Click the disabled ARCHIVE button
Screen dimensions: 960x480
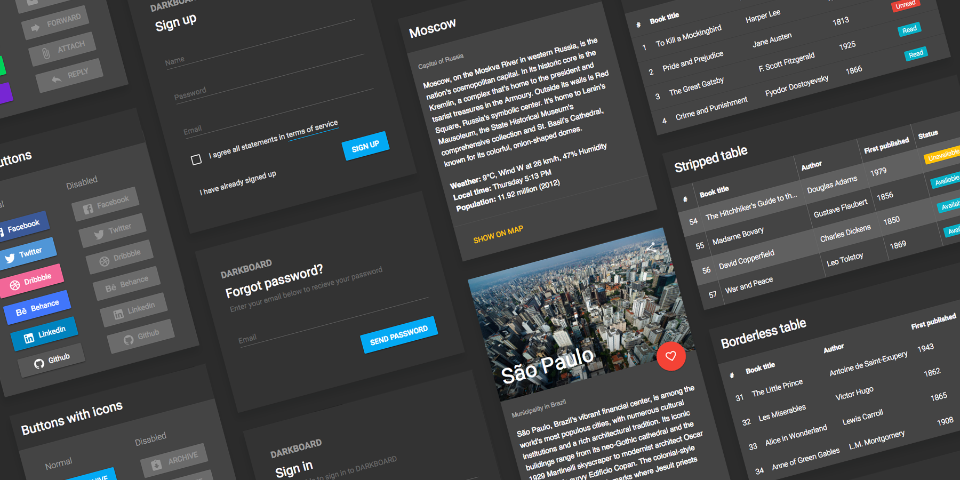click(x=174, y=460)
